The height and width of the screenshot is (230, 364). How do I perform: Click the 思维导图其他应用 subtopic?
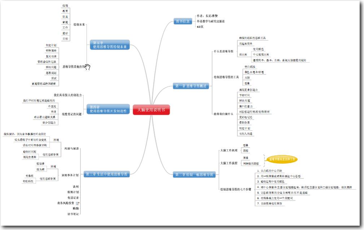[x=74, y=67]
